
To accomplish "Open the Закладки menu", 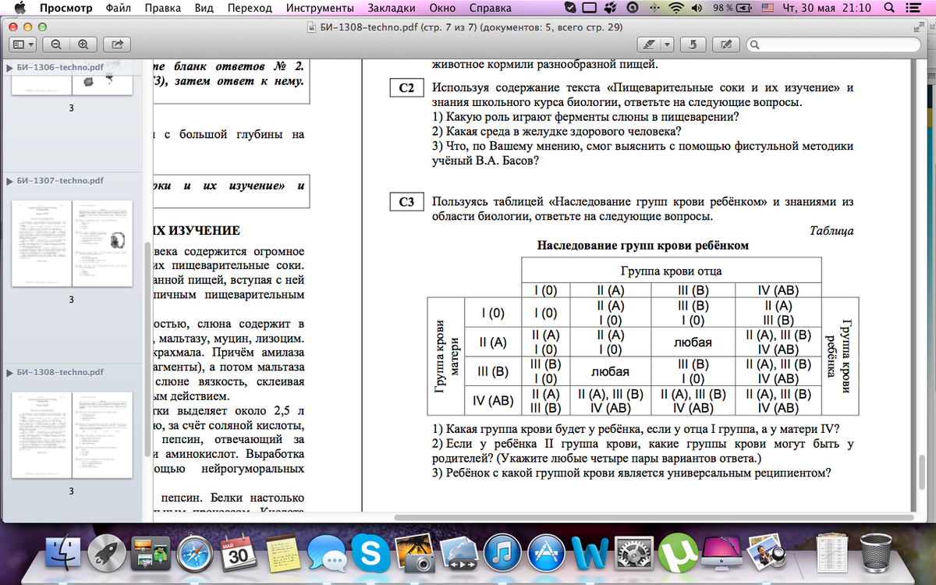I will click(390, 8).
